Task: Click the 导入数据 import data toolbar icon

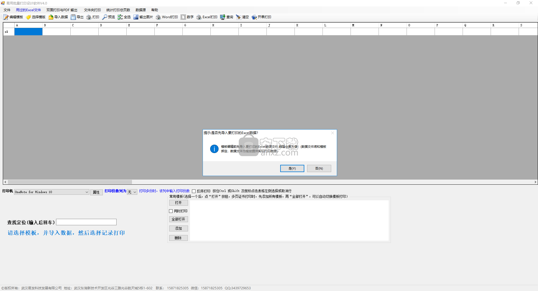Action: (51, 17)
